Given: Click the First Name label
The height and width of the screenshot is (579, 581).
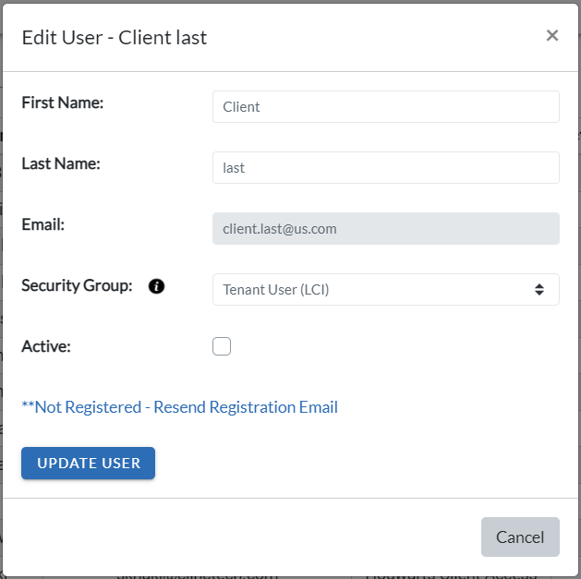Looking at the screenshot, I should pyautogui.click(x=63, y=103).
